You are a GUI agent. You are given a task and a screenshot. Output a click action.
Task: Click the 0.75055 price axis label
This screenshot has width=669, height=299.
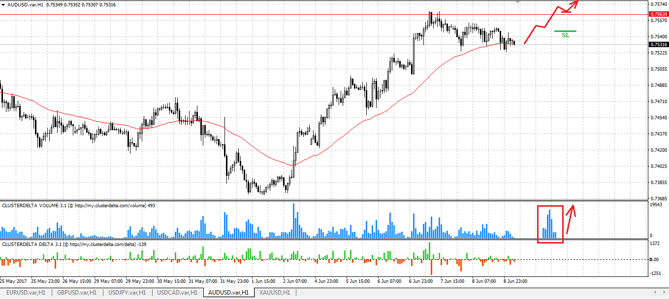659,69
